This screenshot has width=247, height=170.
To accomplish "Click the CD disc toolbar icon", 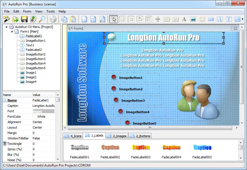I will [x=53, y=19].
